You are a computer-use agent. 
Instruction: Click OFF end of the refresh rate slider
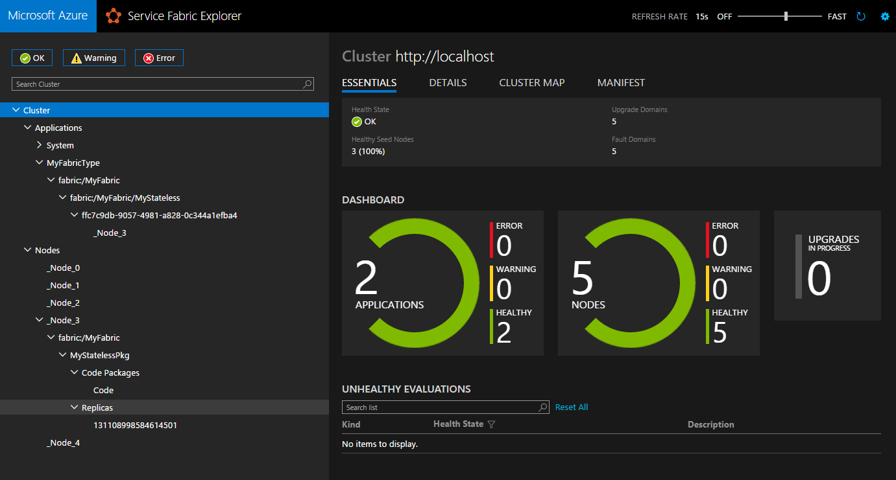click(x=724, y=17)
